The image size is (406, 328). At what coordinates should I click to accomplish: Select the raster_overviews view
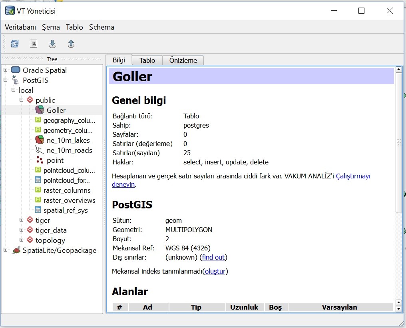coord(69,200)
